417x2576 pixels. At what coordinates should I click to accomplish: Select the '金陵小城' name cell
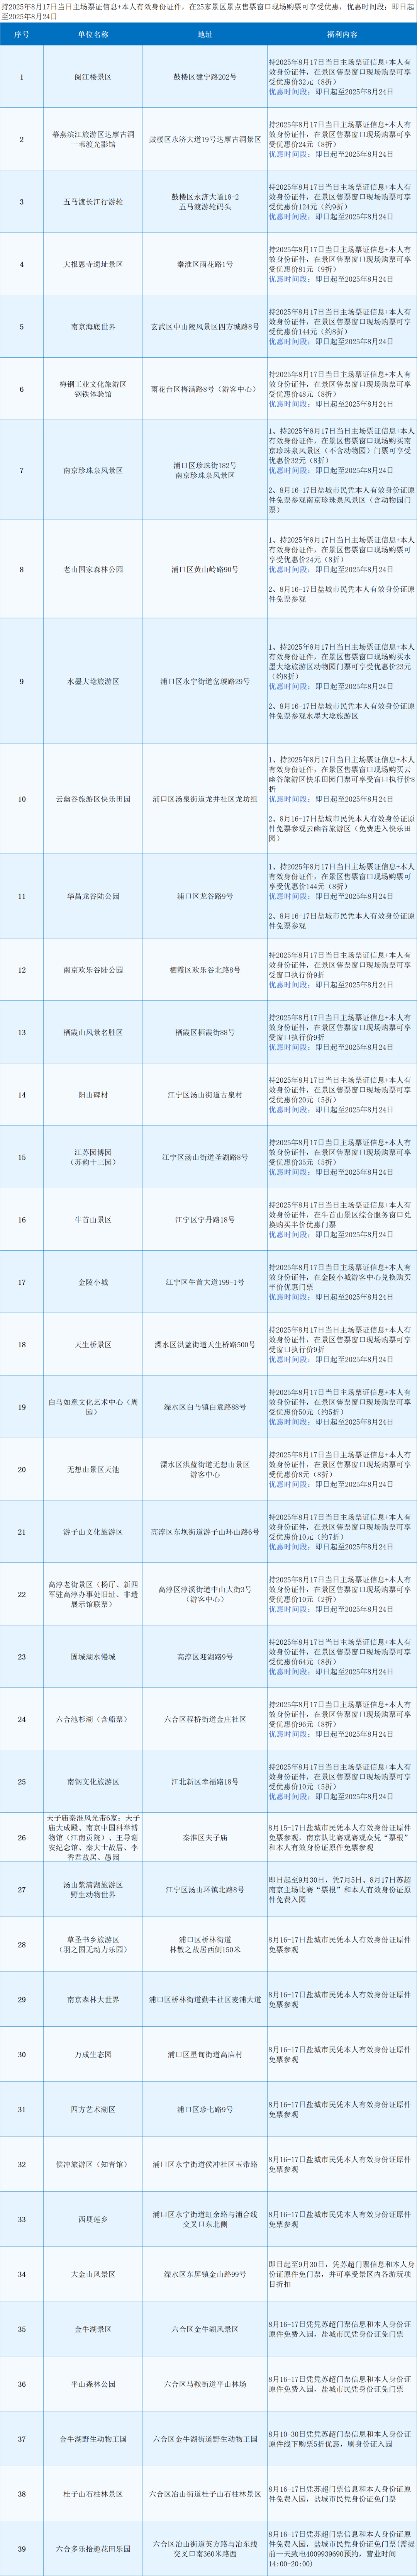coord(93,1282)
